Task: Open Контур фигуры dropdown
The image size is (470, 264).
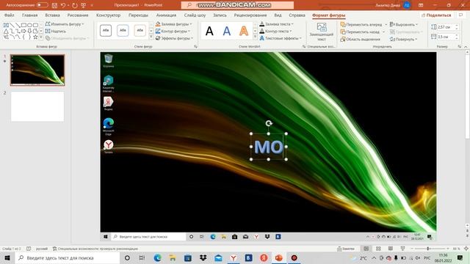Action: 173,31
